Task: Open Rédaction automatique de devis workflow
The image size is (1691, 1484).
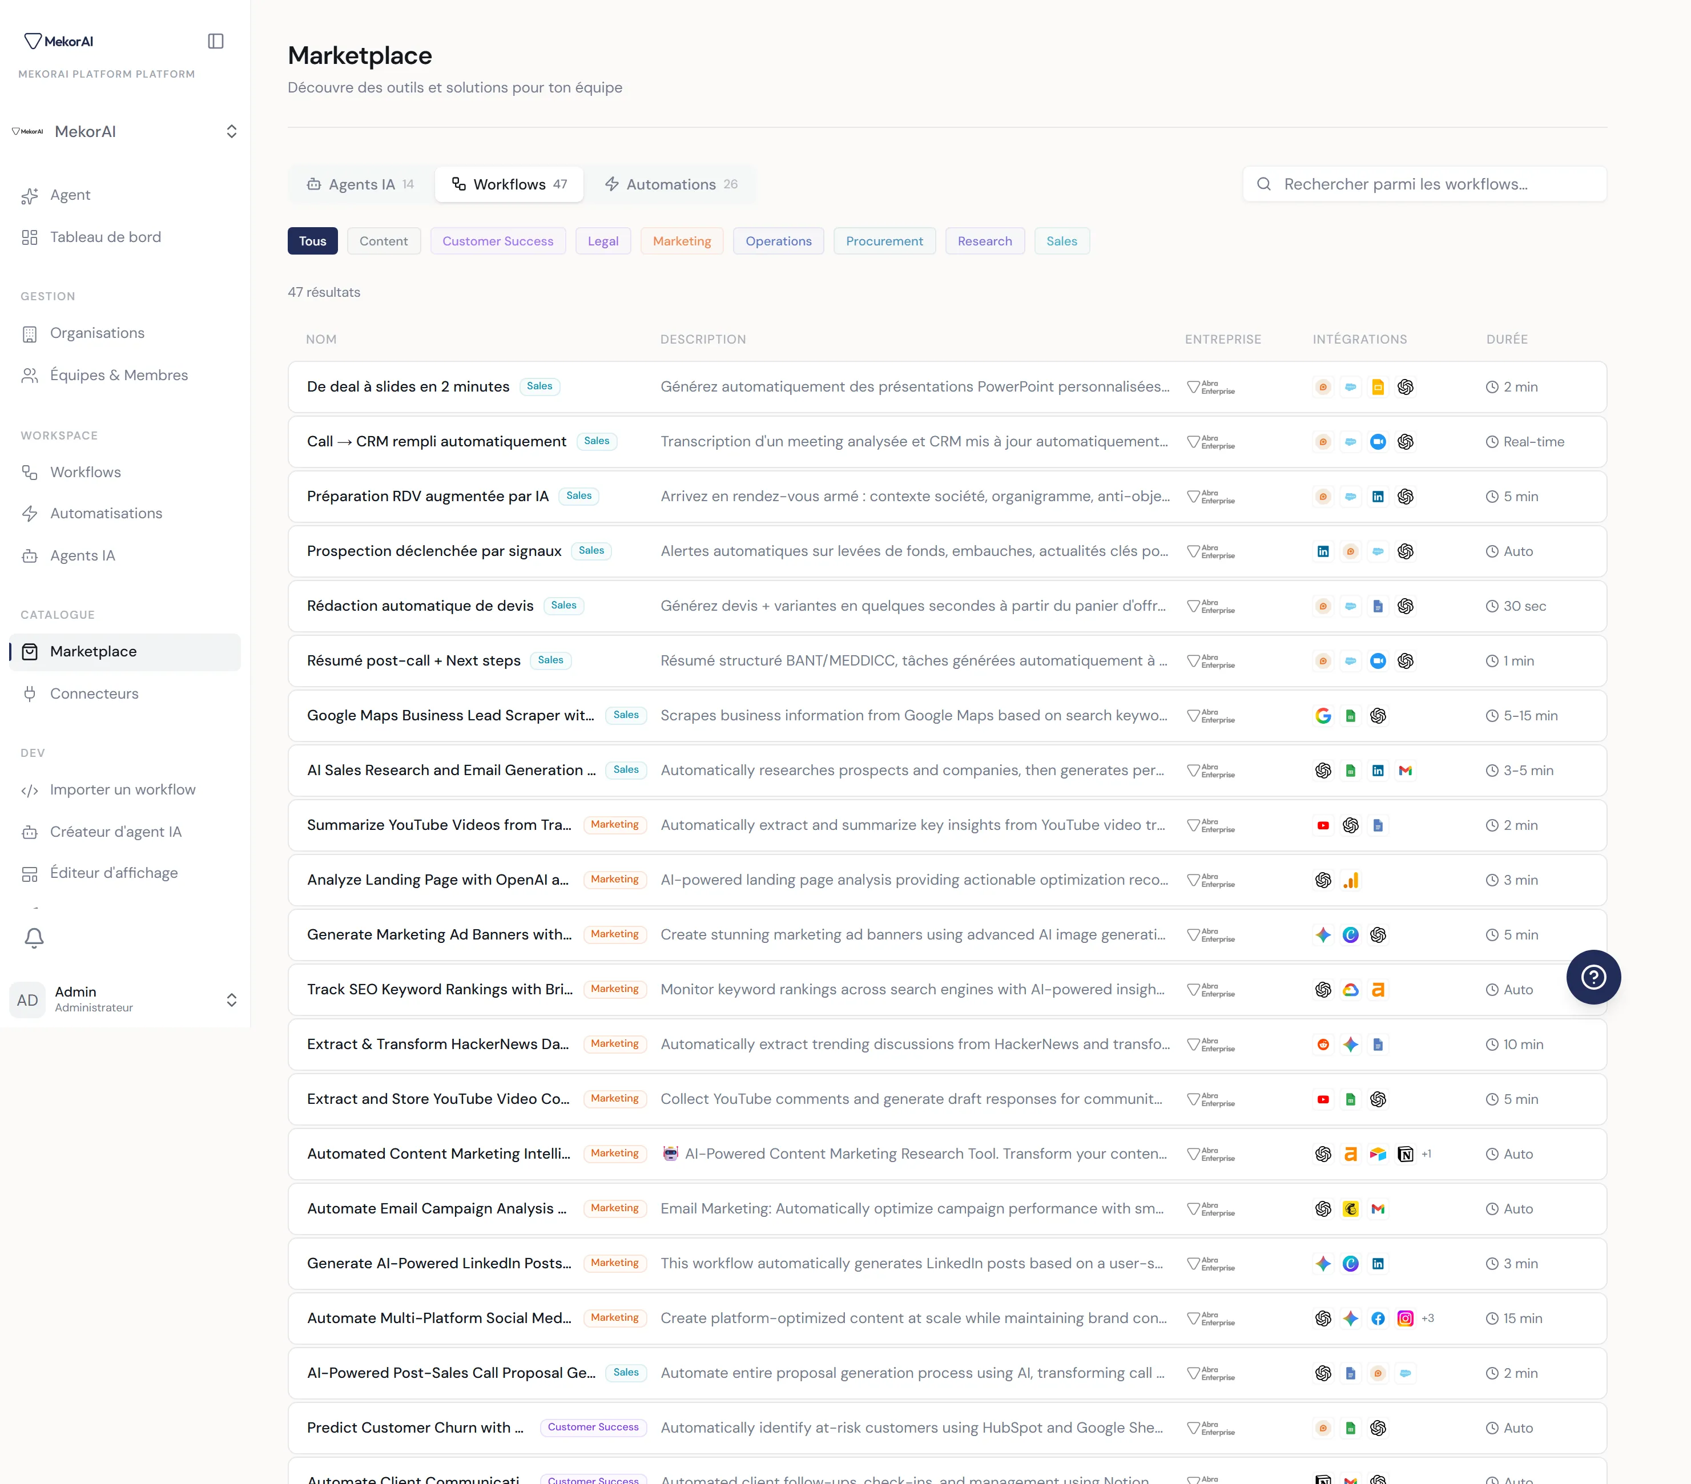Action: 947,606
